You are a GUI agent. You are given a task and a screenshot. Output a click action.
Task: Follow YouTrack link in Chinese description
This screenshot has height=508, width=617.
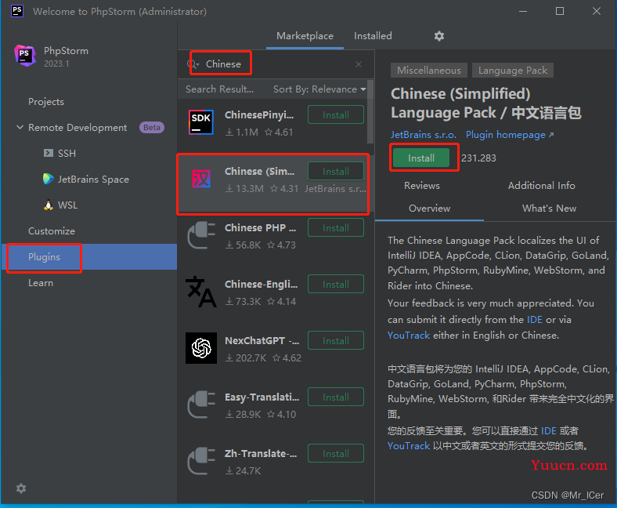tap(409, 446)
